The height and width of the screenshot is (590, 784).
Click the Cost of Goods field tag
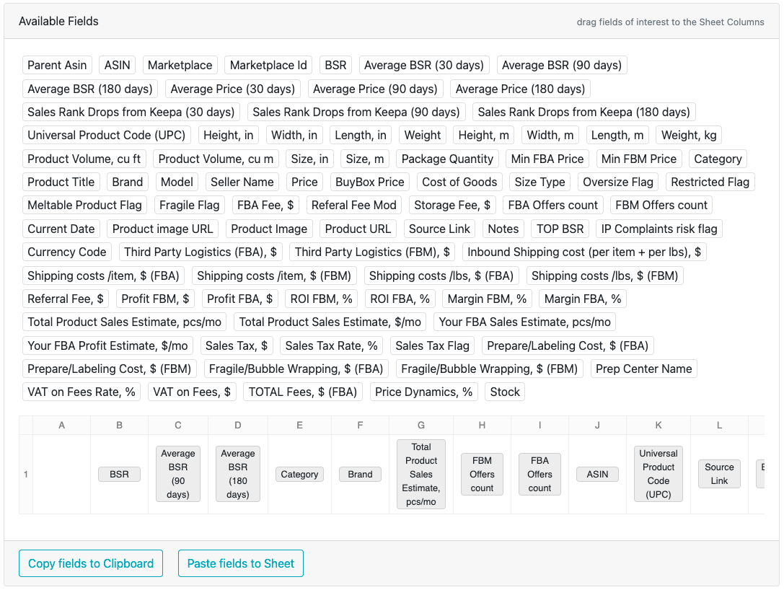pyautogui.click(x=459, y=182)
